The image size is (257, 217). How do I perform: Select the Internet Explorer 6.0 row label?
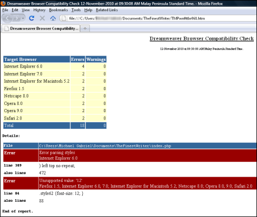click(x=23, y=67)
